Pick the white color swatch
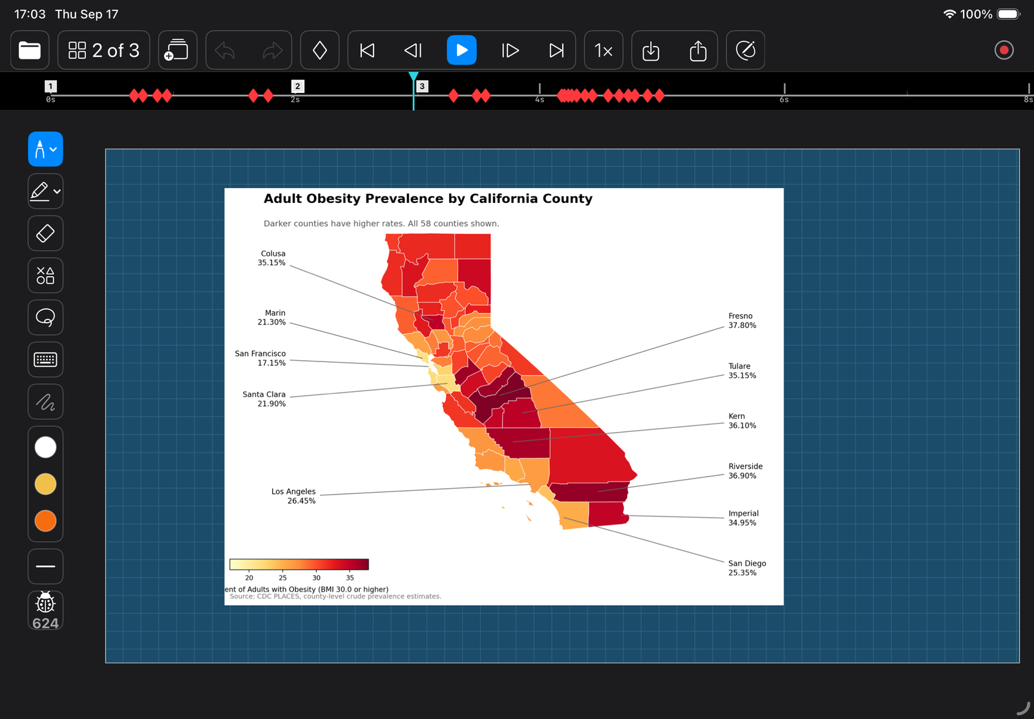 tap(45, 447)
